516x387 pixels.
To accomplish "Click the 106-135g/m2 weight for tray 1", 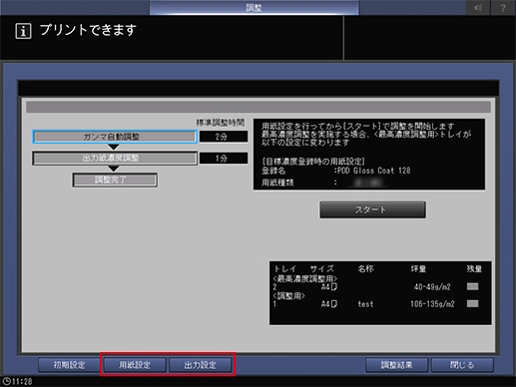I will 432,304.
